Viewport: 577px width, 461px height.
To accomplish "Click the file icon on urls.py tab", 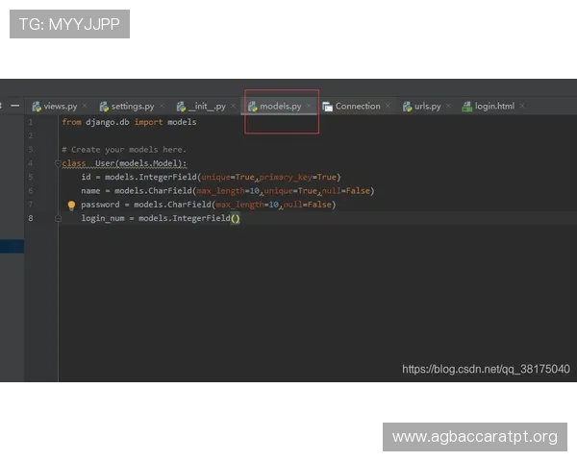I will click(408, 107).
